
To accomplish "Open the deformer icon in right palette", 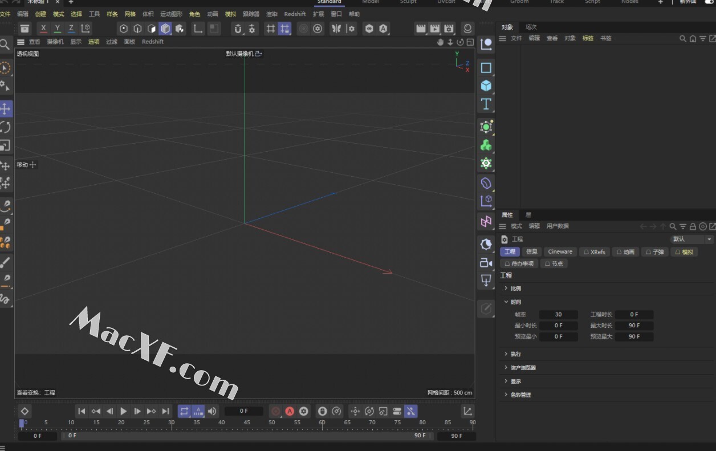I will [486, 183].
